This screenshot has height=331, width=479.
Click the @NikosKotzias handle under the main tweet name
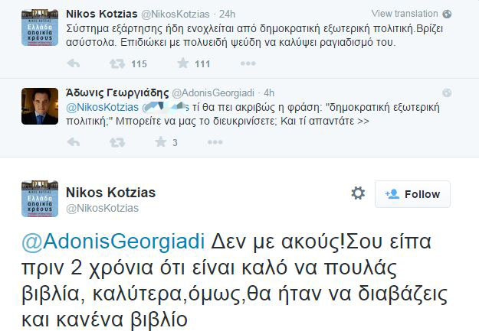click(103, 208)
